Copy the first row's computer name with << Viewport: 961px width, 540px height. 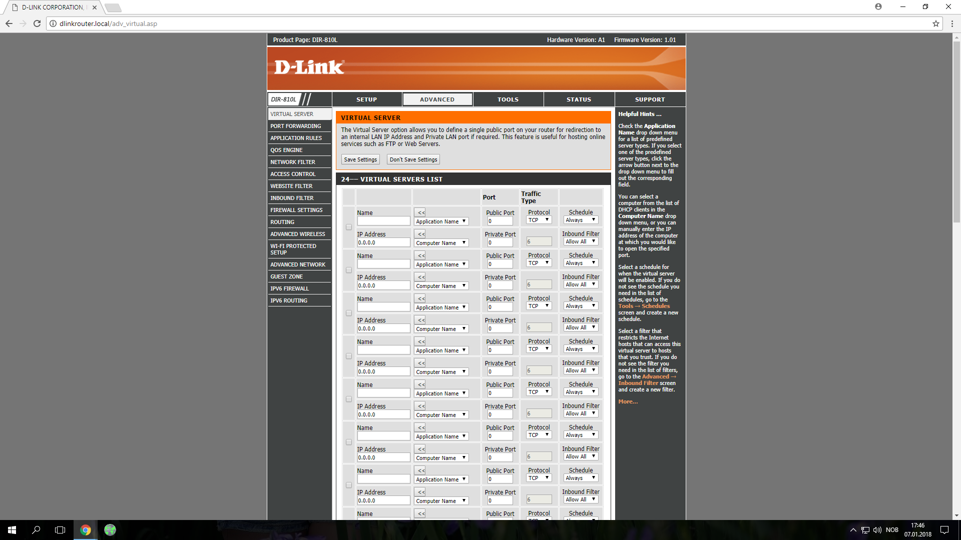[421, 234]
